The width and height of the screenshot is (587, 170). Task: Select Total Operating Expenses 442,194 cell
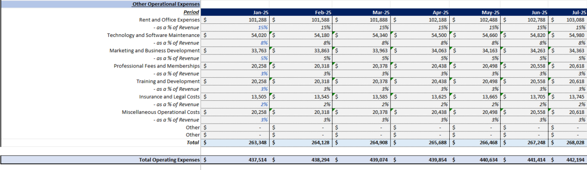tap(568, 160)
